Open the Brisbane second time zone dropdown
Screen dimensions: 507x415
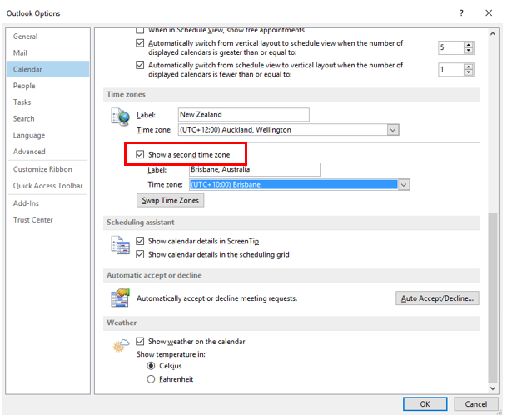pyautogui.click(x=404, y=185)
